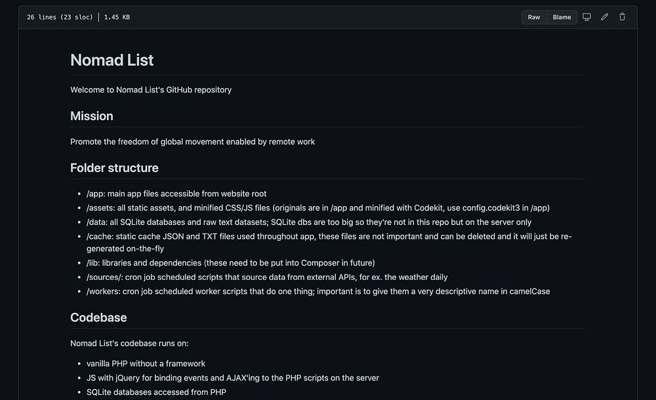
Task: Open the Blame view
Action: [562, 17]
